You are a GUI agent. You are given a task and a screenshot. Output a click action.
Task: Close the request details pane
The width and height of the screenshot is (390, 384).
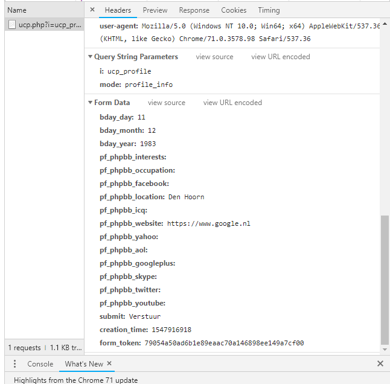pos(92,10)
